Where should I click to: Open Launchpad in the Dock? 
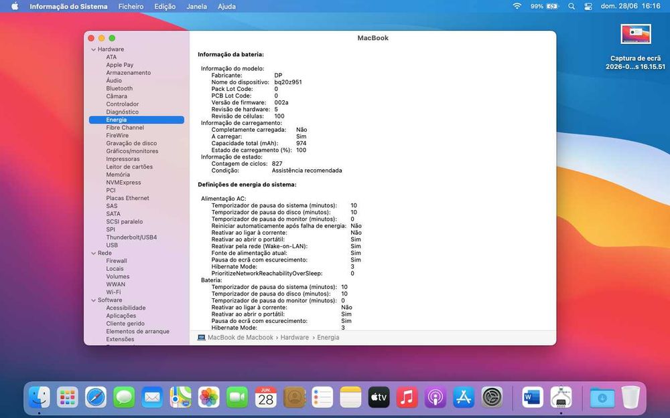68,397
